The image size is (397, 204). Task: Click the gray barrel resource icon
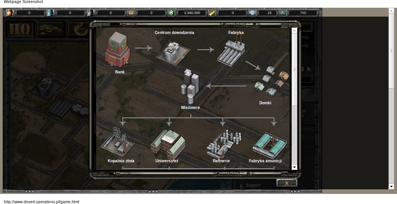pyautogui.click(x=91, y=13)
